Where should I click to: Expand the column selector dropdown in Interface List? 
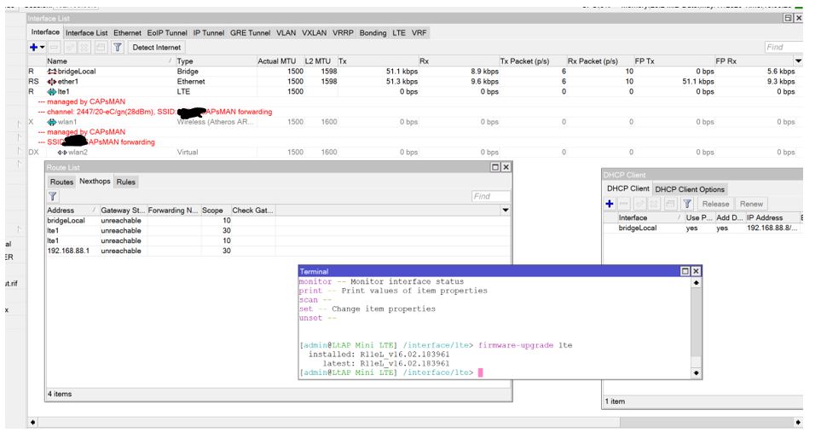click(798, 61)
